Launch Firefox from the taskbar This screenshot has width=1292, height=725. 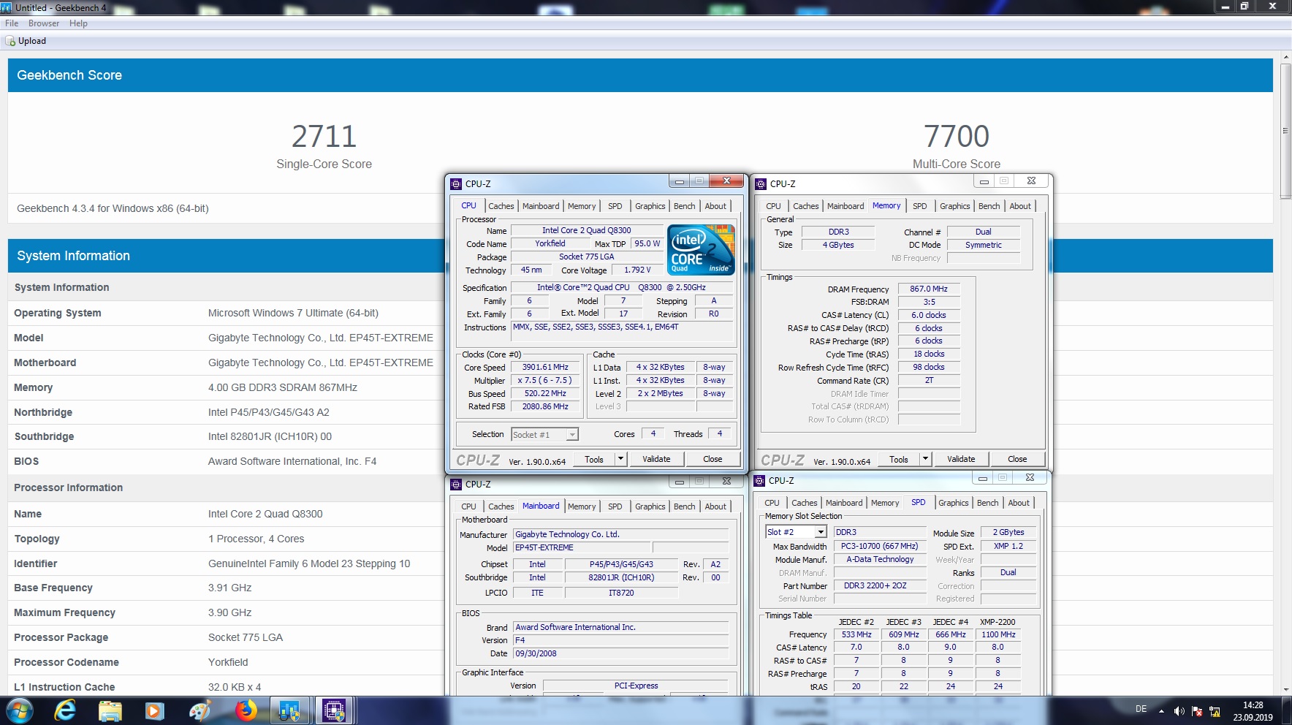click(246, 710)
